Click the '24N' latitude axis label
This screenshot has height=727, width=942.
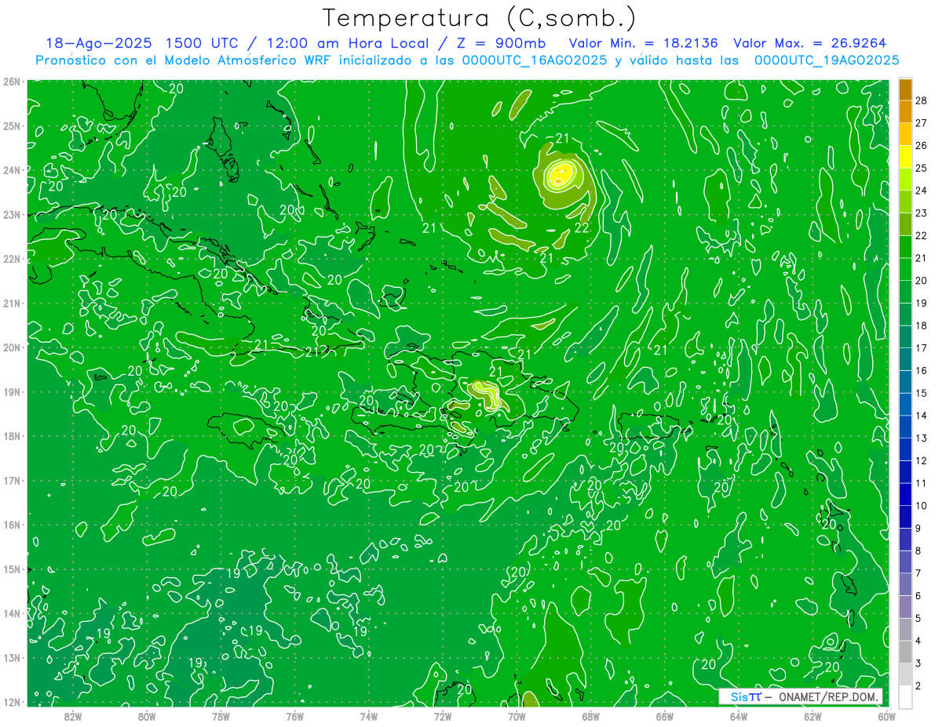(x=12, y=170)
